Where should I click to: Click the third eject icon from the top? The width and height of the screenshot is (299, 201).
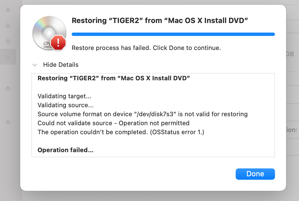click(x=8, y=41)
